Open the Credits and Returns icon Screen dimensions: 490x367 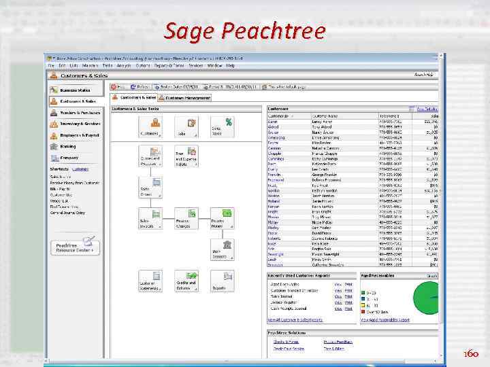(x=186, y=281)
